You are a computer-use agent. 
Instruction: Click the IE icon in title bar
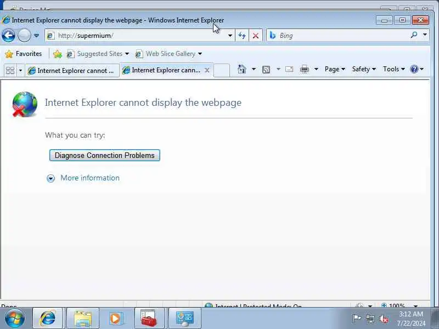coord(5,20)
